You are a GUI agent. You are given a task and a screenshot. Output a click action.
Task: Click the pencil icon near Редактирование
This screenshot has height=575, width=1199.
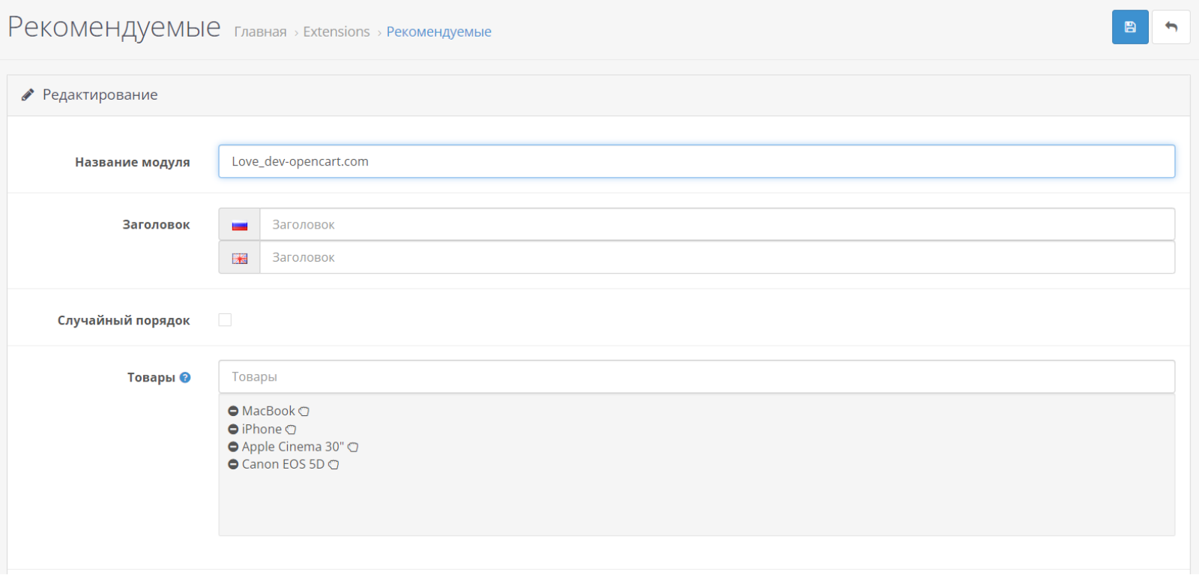click(x=28, y=94)
